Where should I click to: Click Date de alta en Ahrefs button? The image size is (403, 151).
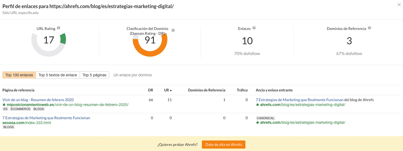[x=224, y=144]
